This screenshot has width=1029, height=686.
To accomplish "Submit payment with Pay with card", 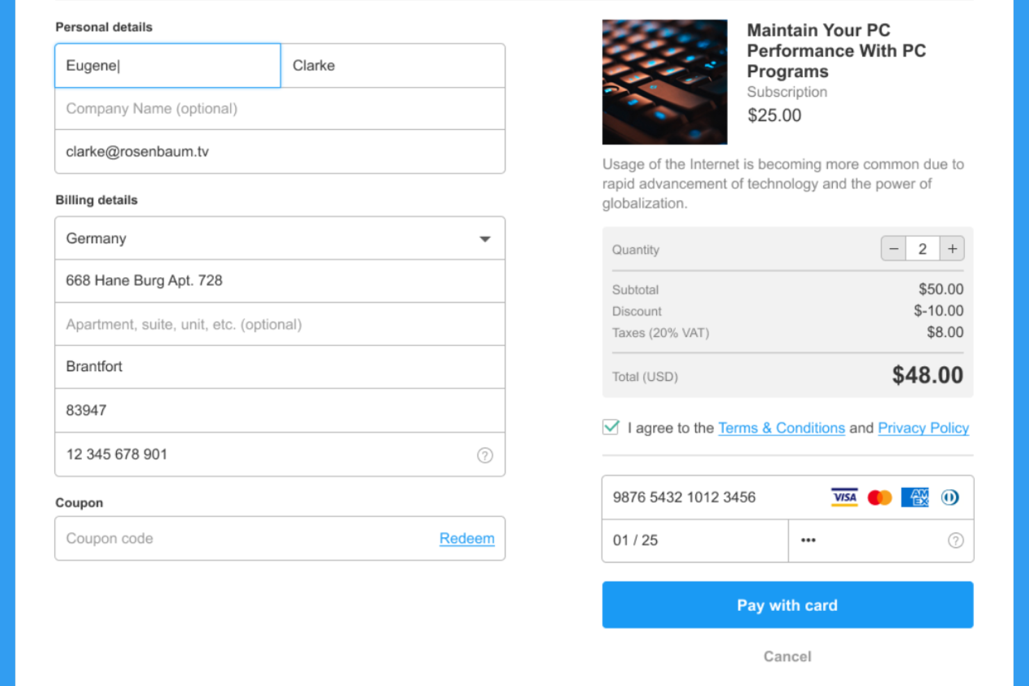I will 788,605.
